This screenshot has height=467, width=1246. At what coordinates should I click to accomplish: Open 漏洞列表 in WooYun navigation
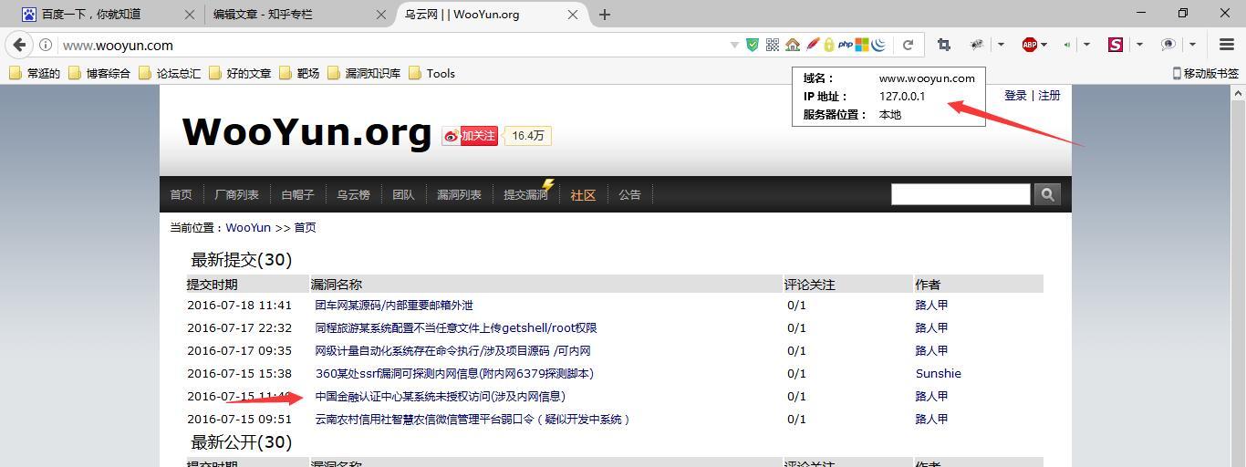click(459, 194)
